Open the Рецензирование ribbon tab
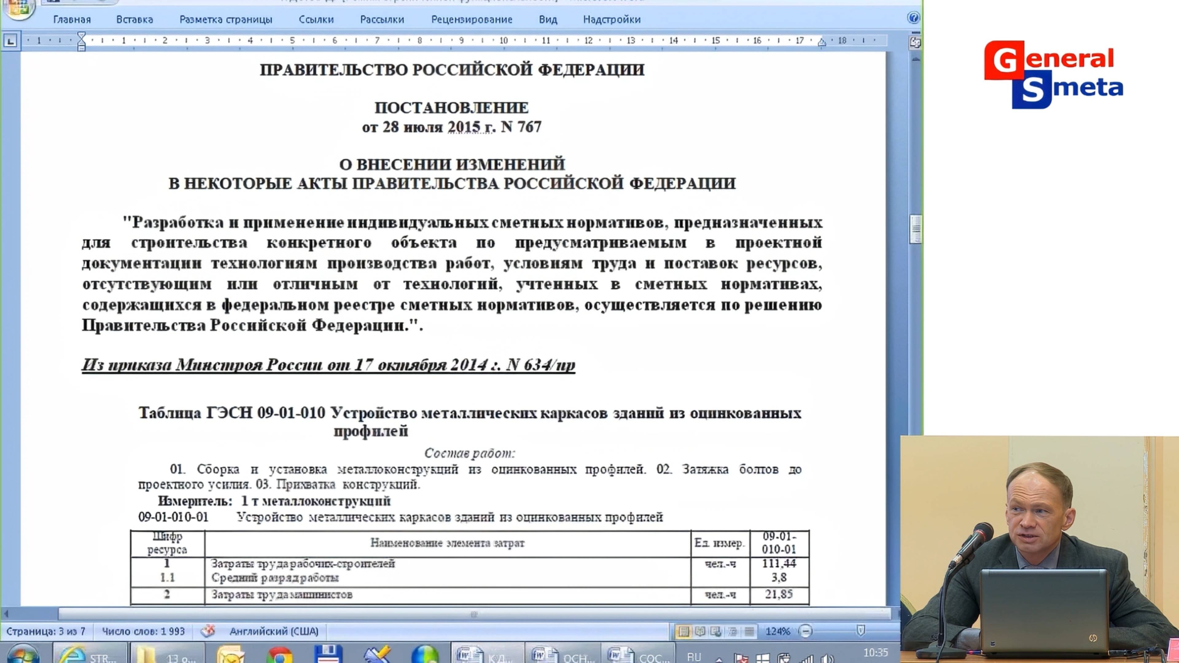1179x663 pixels. coord(471,20)
